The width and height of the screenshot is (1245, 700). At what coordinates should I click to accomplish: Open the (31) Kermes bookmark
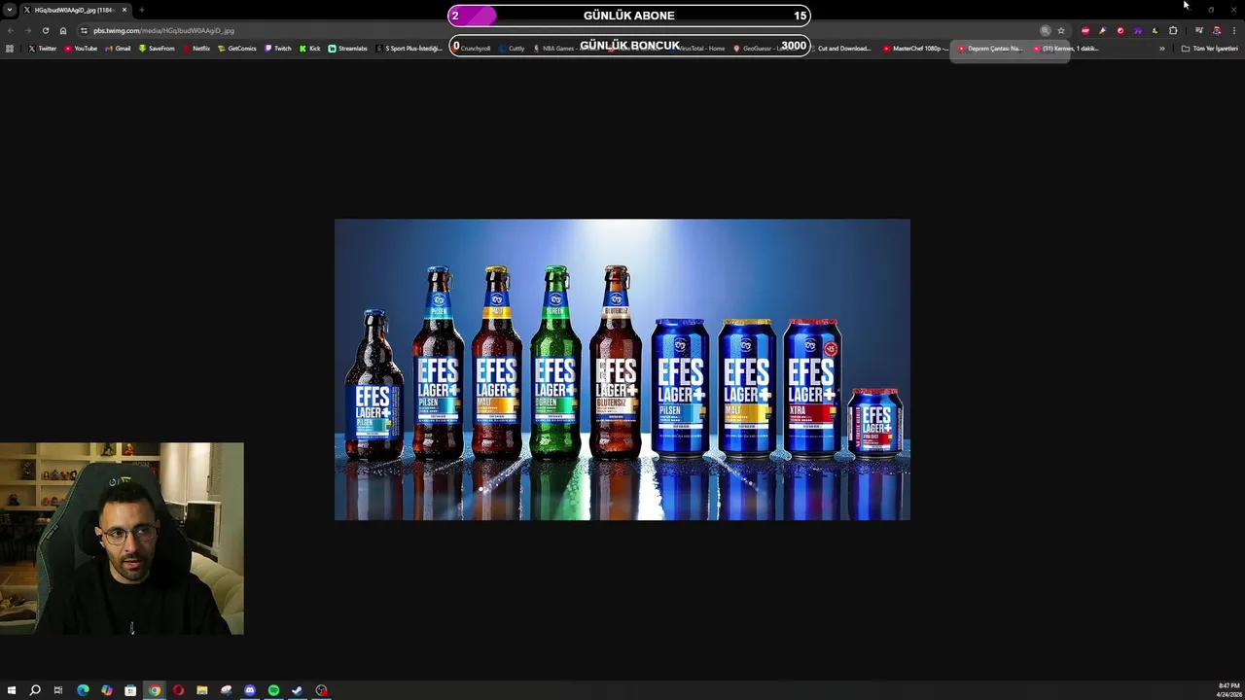point(1066,49)
